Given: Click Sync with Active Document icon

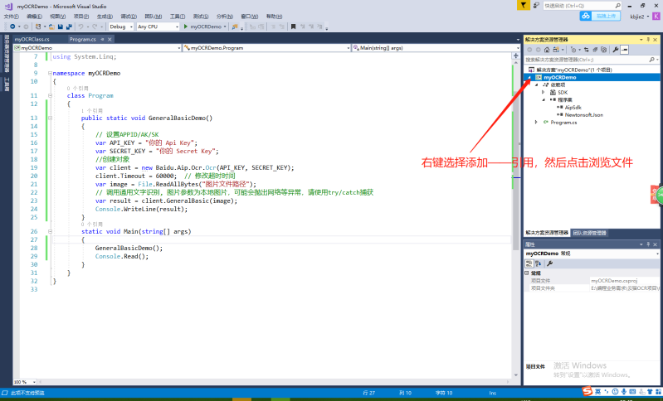Looking at the screenshot, I should (x=587, y=50).
